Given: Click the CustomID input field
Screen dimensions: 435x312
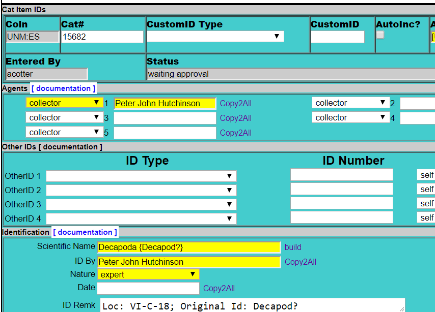Looking at the screenshot, I should tap(337, 37).
